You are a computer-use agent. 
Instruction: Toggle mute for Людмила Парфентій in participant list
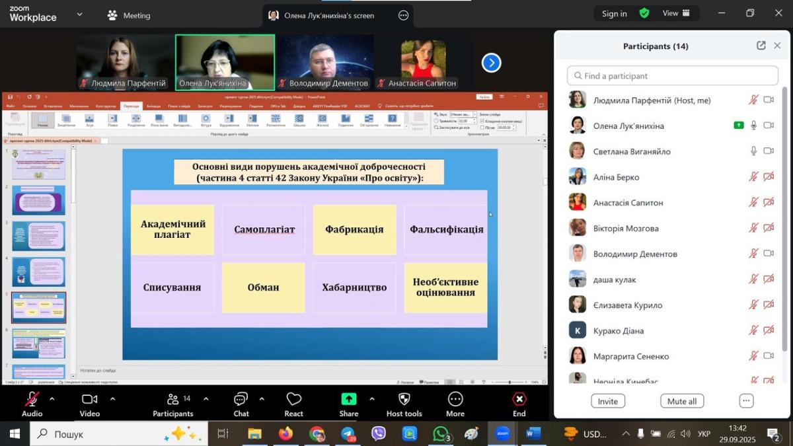coord(753,100)
